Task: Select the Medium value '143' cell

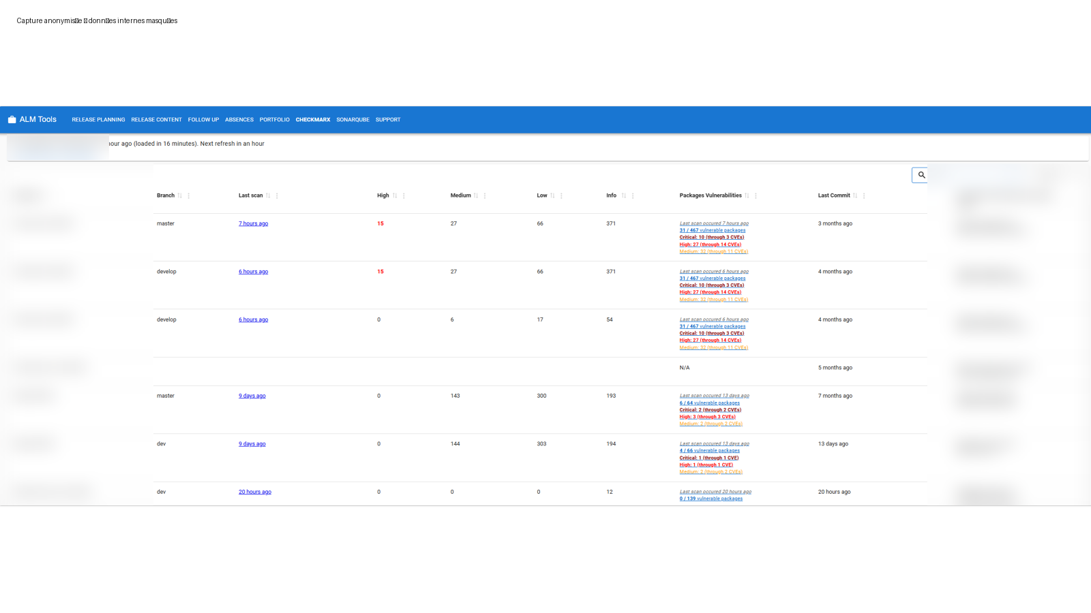Action: point(455,396)
